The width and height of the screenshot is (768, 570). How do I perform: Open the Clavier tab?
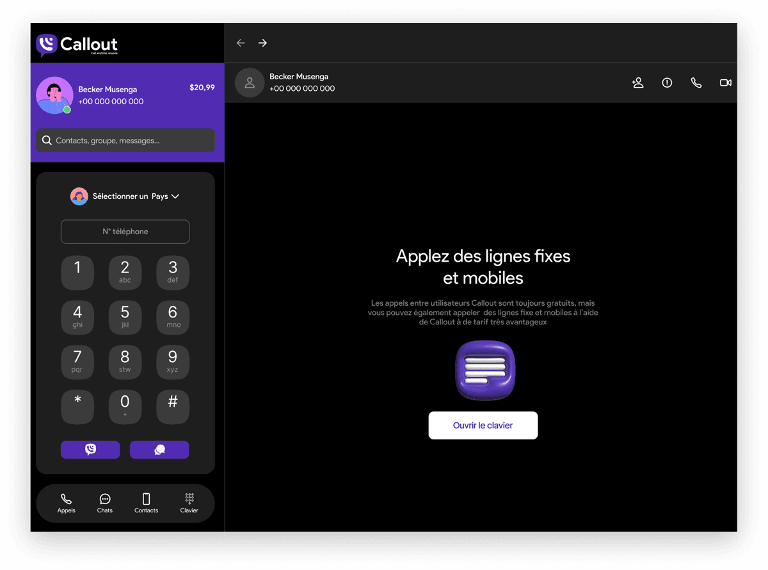[x=189, y=503]
